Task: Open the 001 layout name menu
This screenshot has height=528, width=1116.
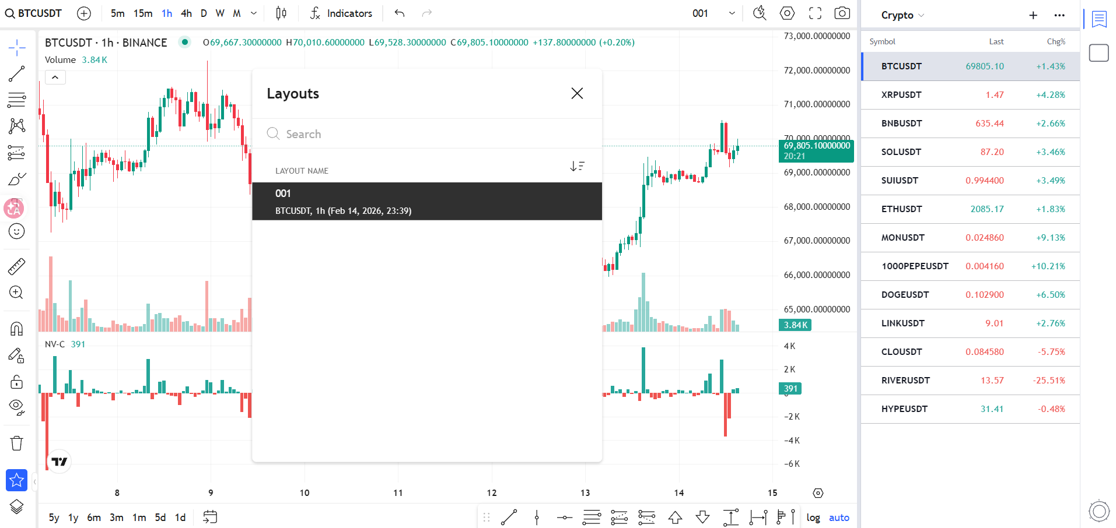Action: (x=700, y=13)
